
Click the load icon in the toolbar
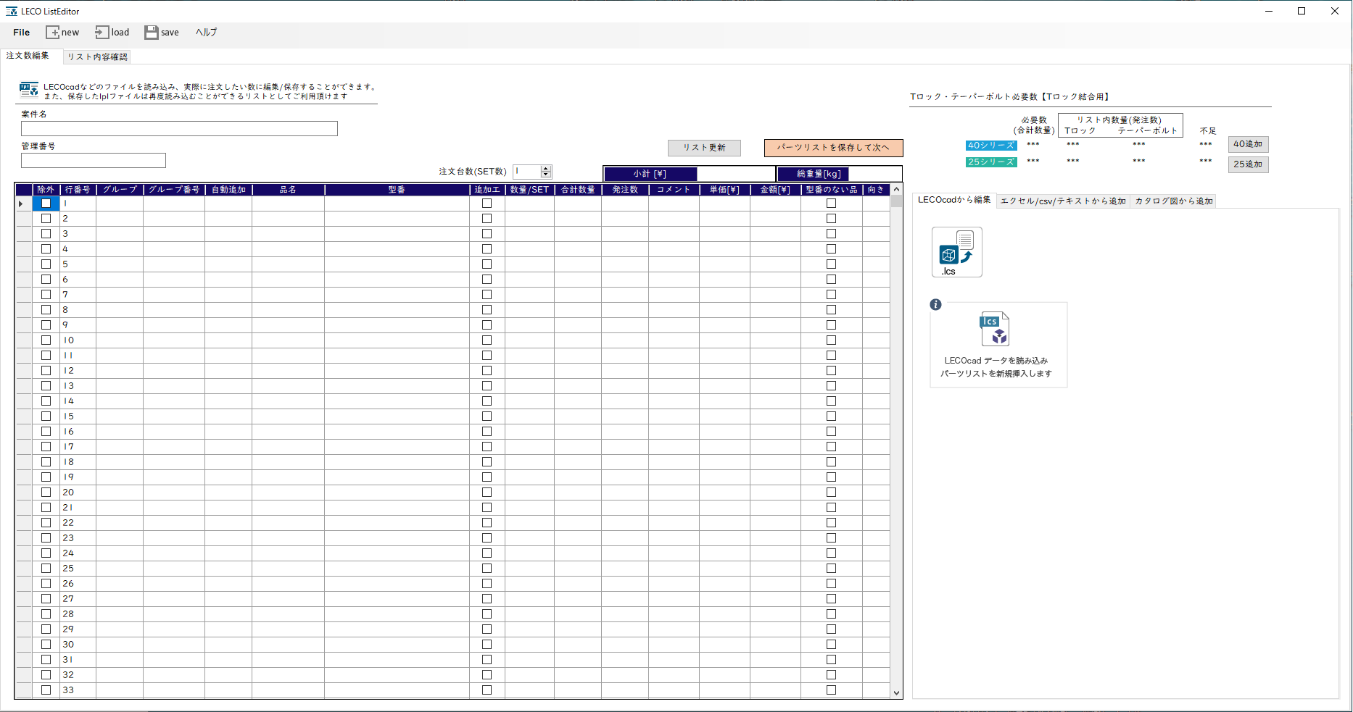point(102,32)
